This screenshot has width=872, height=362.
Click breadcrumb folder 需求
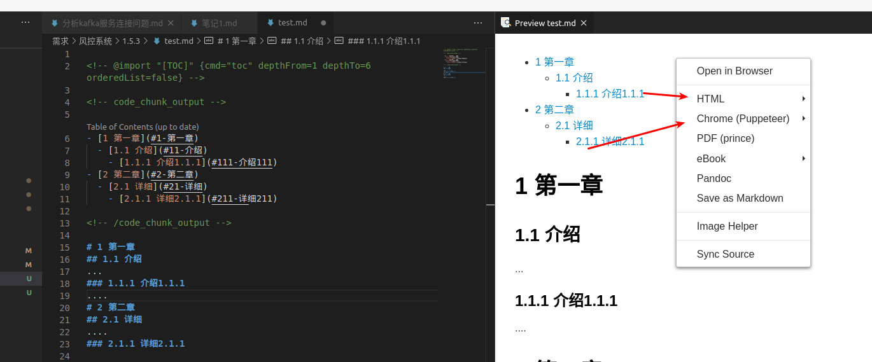(60, 41)
